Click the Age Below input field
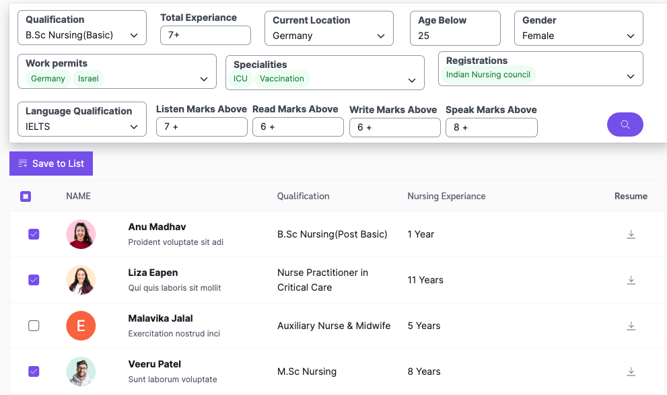The height and width of the screenshot is (395, 667). (455, 35)
